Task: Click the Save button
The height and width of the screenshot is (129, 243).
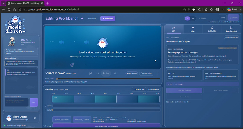Action: [x=223, y=18]
